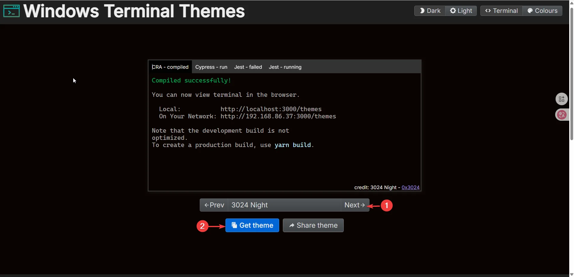Image resolution: width=574 pixels, height=277 pixels.
Task: Open the CRA - compiled tab
Action: click(170, 67)
